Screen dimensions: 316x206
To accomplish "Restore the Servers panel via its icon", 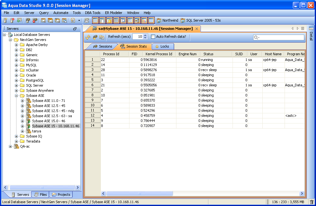I will tap(75, 29).
